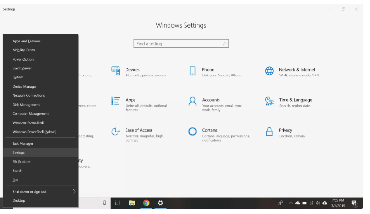
Task: Open the Network & Internet title
Action: point(297,70)
